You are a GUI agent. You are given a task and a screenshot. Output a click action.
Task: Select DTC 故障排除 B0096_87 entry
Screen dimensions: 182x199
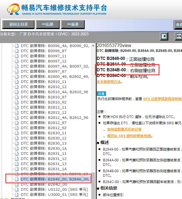[x=44, y=51]
